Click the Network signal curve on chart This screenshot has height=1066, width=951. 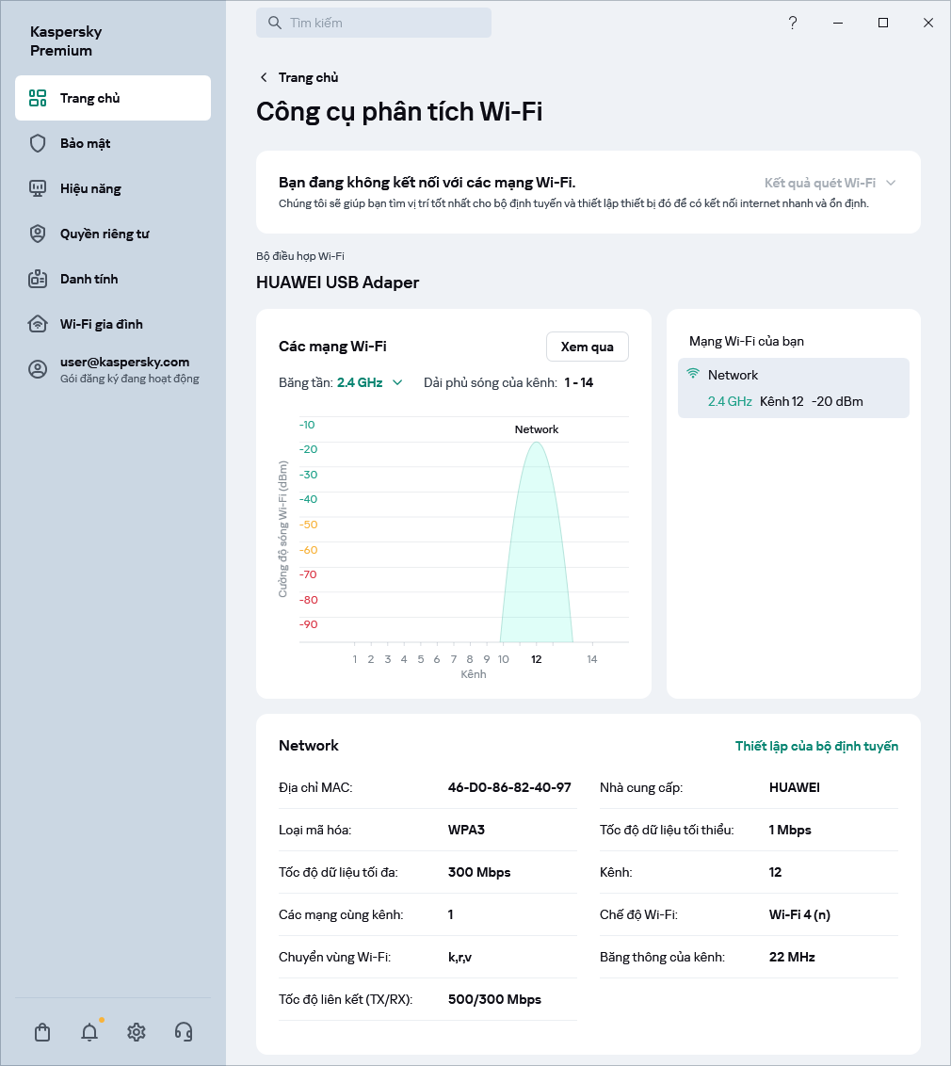click(x=537, y=546)
